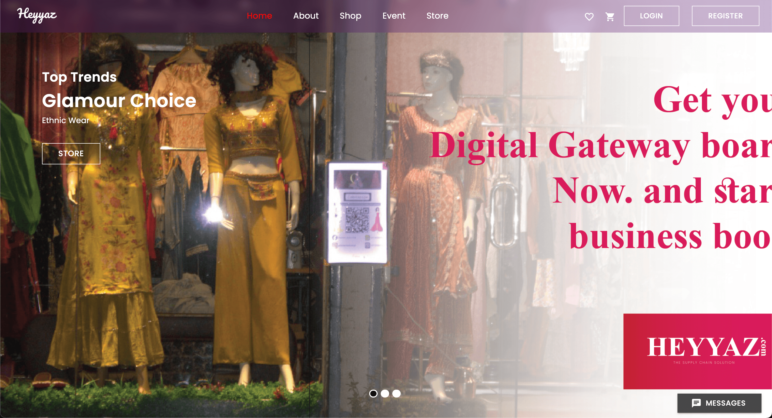Viewport: 772px width, 418px height.
Task: Jump to the third carousel slide dot
Action: (x=397, y=393)
